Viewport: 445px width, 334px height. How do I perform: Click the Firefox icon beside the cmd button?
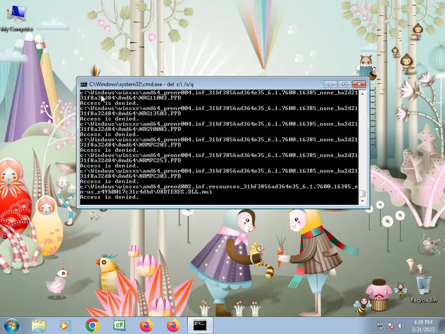click(173, 325)
